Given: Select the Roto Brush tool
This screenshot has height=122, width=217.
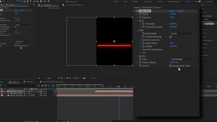Looking at the screenshot, I should coord(45,1).
